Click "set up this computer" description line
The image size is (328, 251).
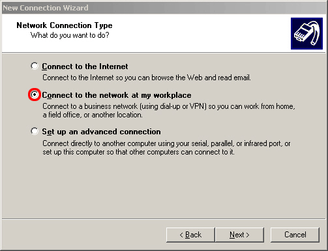click(x=138, y=152)
